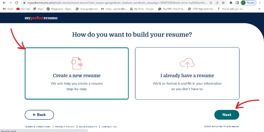264x132 pixels.
Task: Bookmark this page with the star icon
Action: point(223,3)
